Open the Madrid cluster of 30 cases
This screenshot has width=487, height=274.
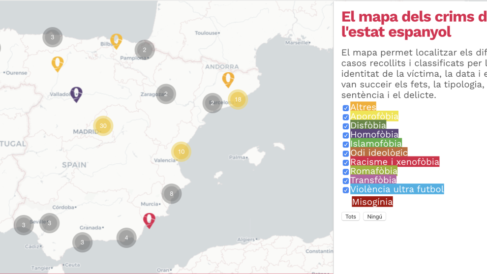click(x=103, y=126)
